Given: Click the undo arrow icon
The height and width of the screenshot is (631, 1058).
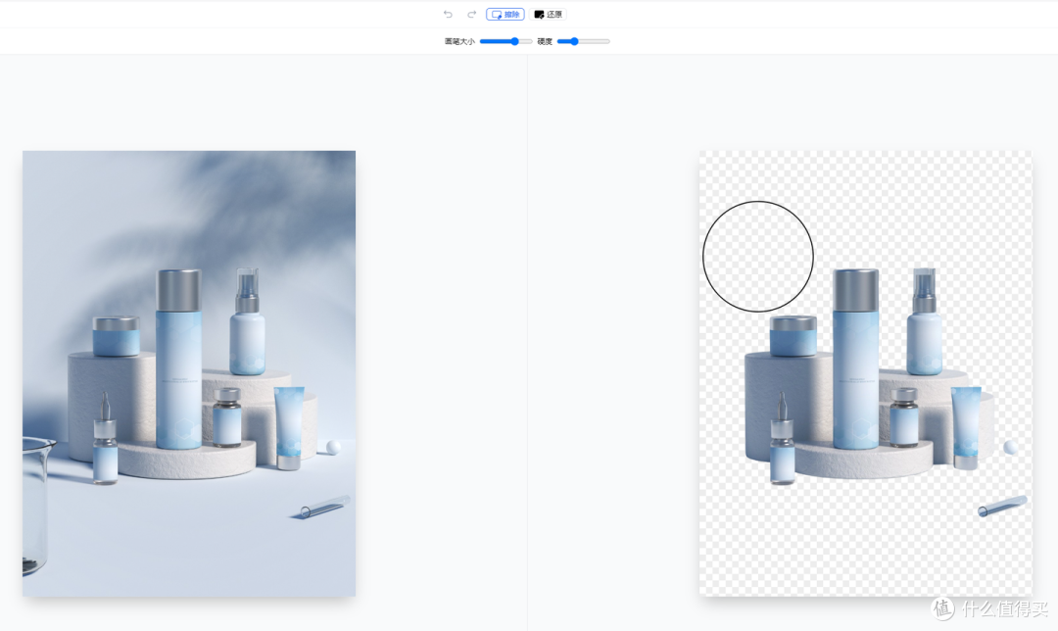Looking at the screenshot, I should click(x=448, y=14).
